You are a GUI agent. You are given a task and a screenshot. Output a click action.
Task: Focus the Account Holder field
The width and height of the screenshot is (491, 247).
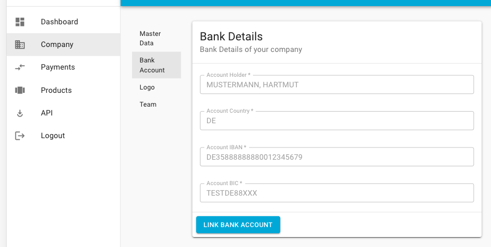pyautogui.click(x=336, y=85)
